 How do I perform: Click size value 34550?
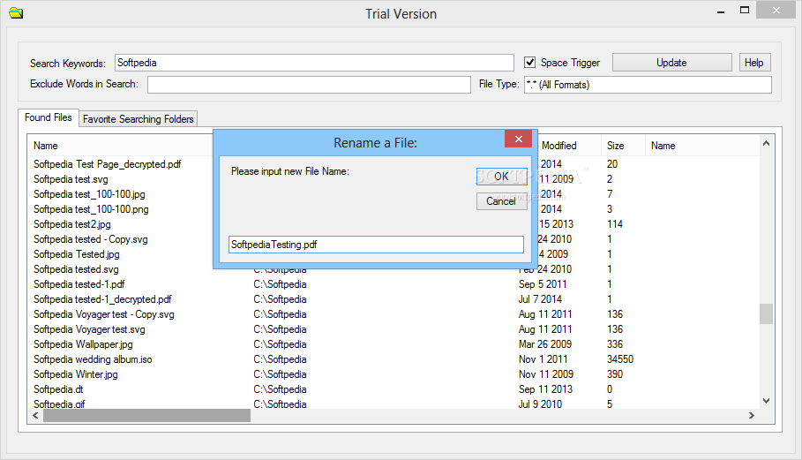click(620, 359)
